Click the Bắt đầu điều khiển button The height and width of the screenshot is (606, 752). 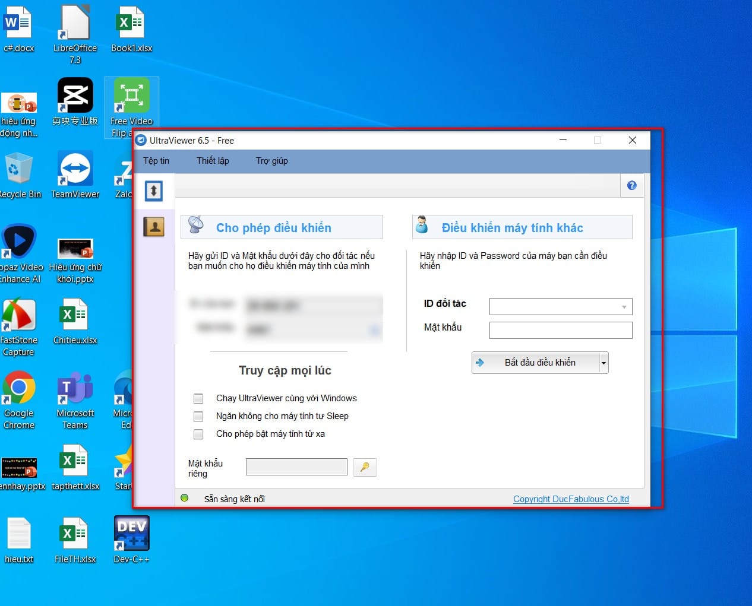[x=535, y=363]
